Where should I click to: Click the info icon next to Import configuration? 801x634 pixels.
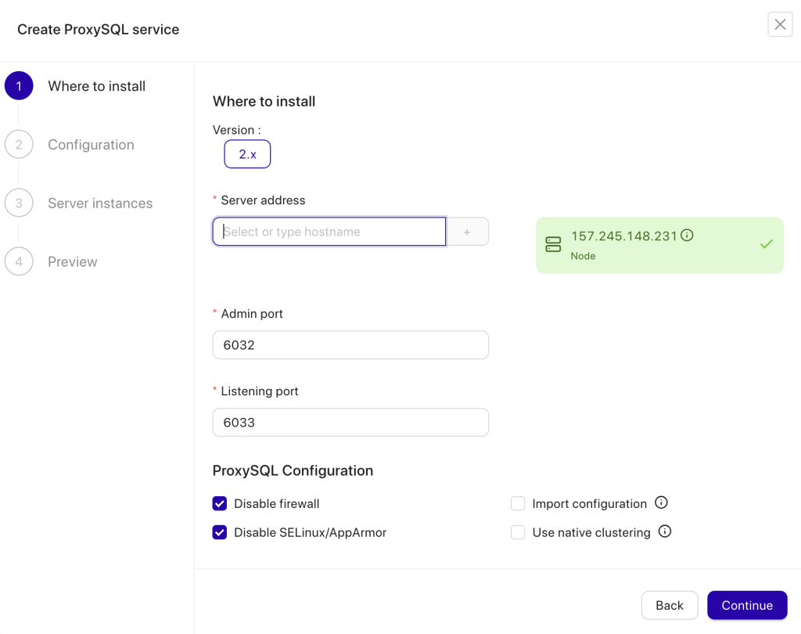point(661,503)
